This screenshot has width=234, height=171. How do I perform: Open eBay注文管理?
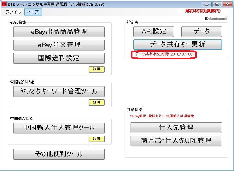[59, 45]
